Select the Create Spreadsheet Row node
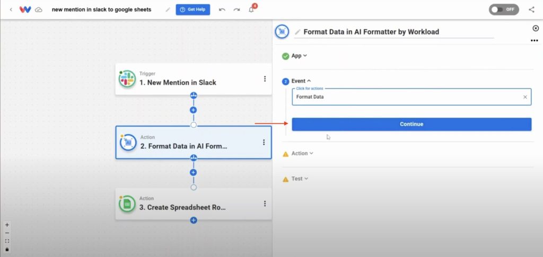543x257 pixels. 194,203
